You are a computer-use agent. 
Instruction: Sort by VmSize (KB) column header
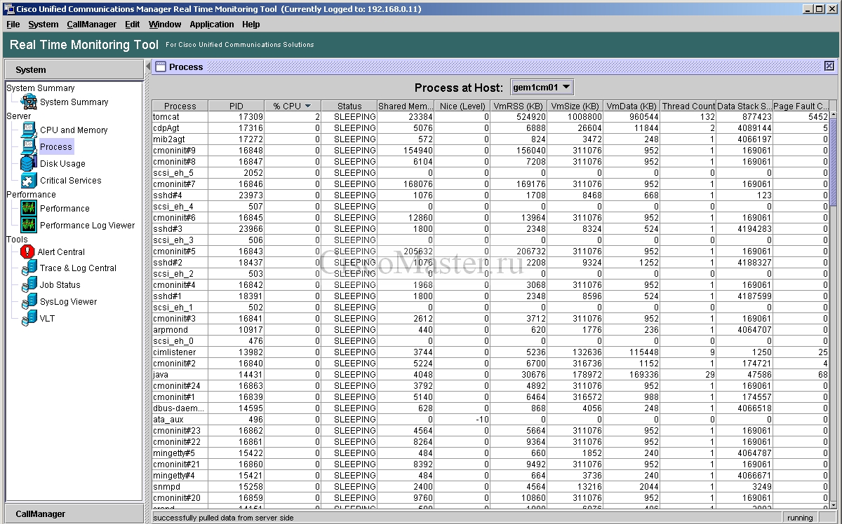575,106
